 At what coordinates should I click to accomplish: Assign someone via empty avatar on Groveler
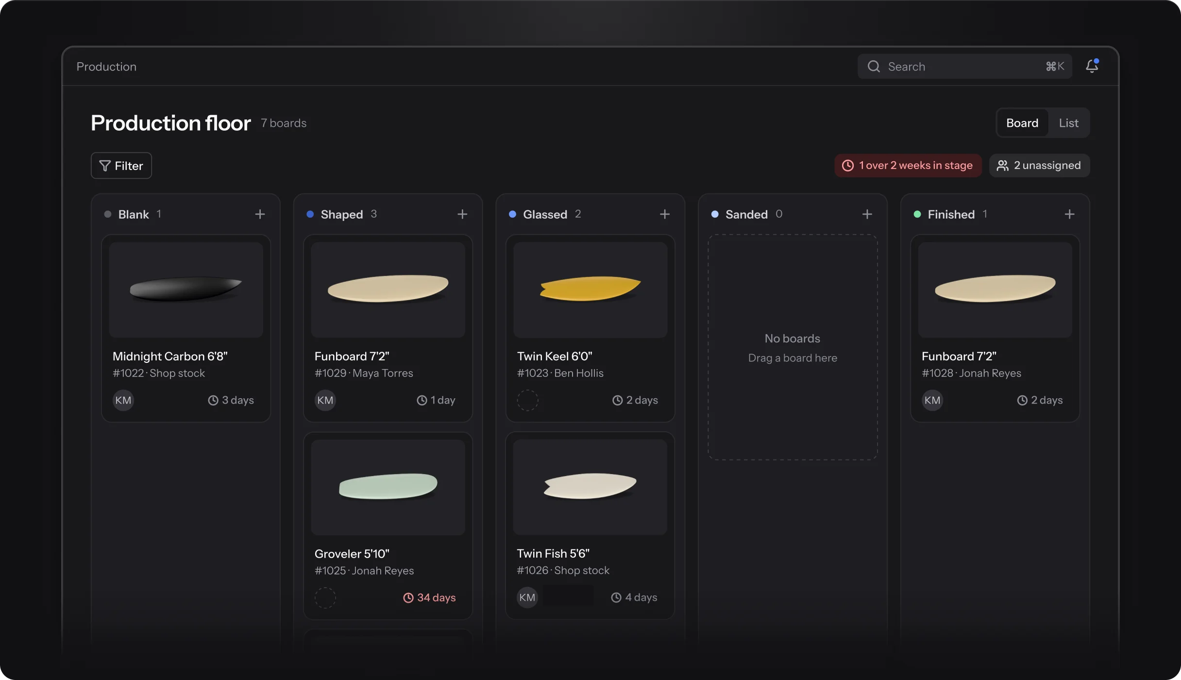click(x=325, y=597)
